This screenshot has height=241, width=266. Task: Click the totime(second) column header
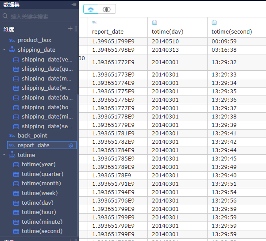click(232, 32)
